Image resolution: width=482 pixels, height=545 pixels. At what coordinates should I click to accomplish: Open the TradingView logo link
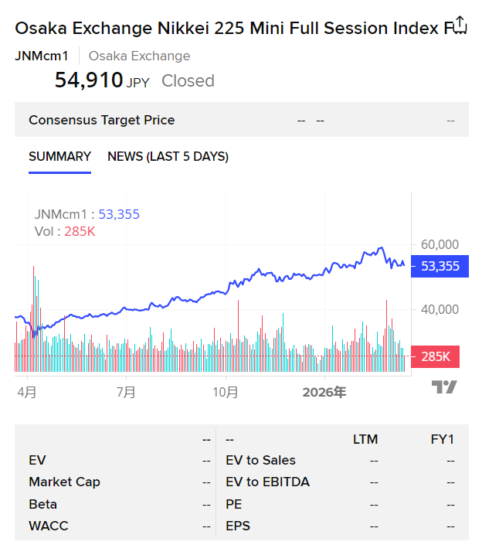[444, 387]
